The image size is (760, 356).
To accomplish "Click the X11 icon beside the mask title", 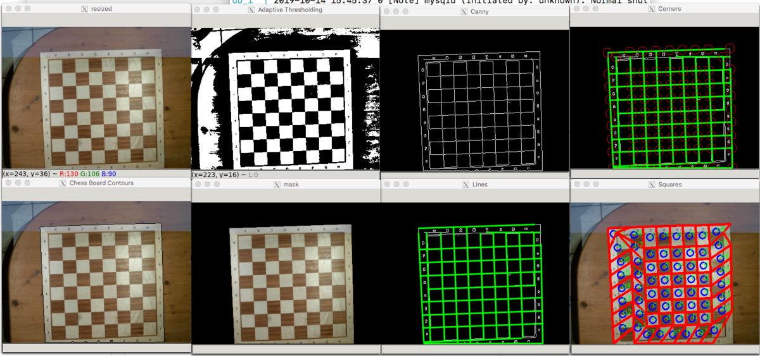I will point(276,184).
